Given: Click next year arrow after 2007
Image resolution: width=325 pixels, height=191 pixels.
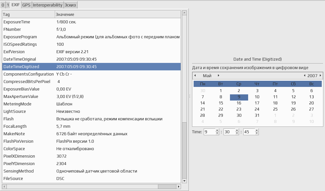Looking at the screenshot, I should point(320,76).
